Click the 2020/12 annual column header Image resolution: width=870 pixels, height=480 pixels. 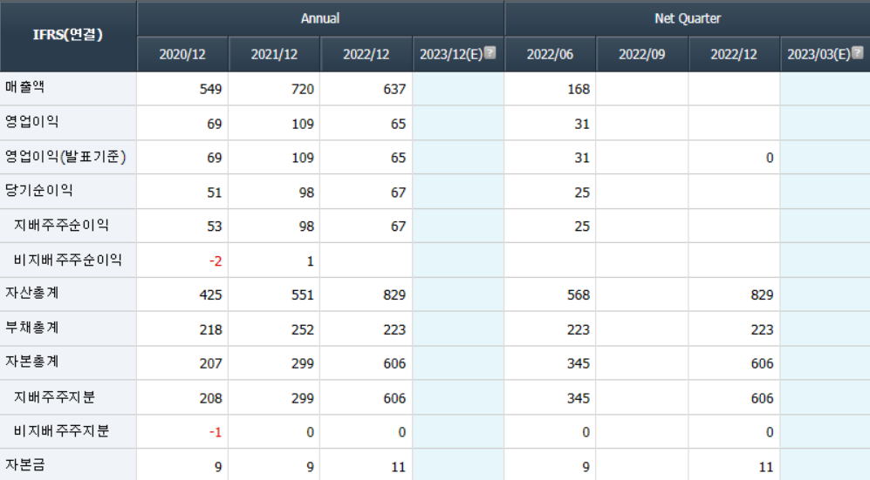coord(182,54)
